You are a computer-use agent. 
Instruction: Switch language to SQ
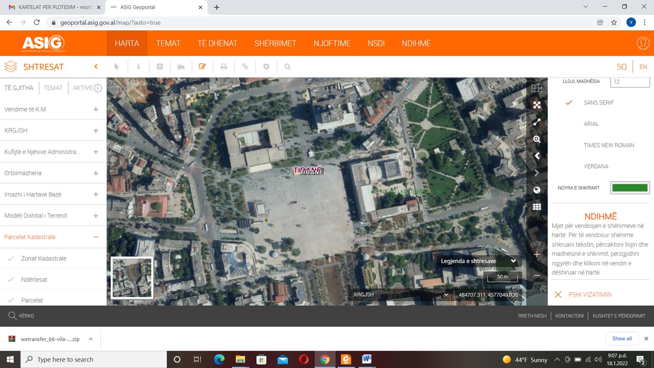pos(622,67)
